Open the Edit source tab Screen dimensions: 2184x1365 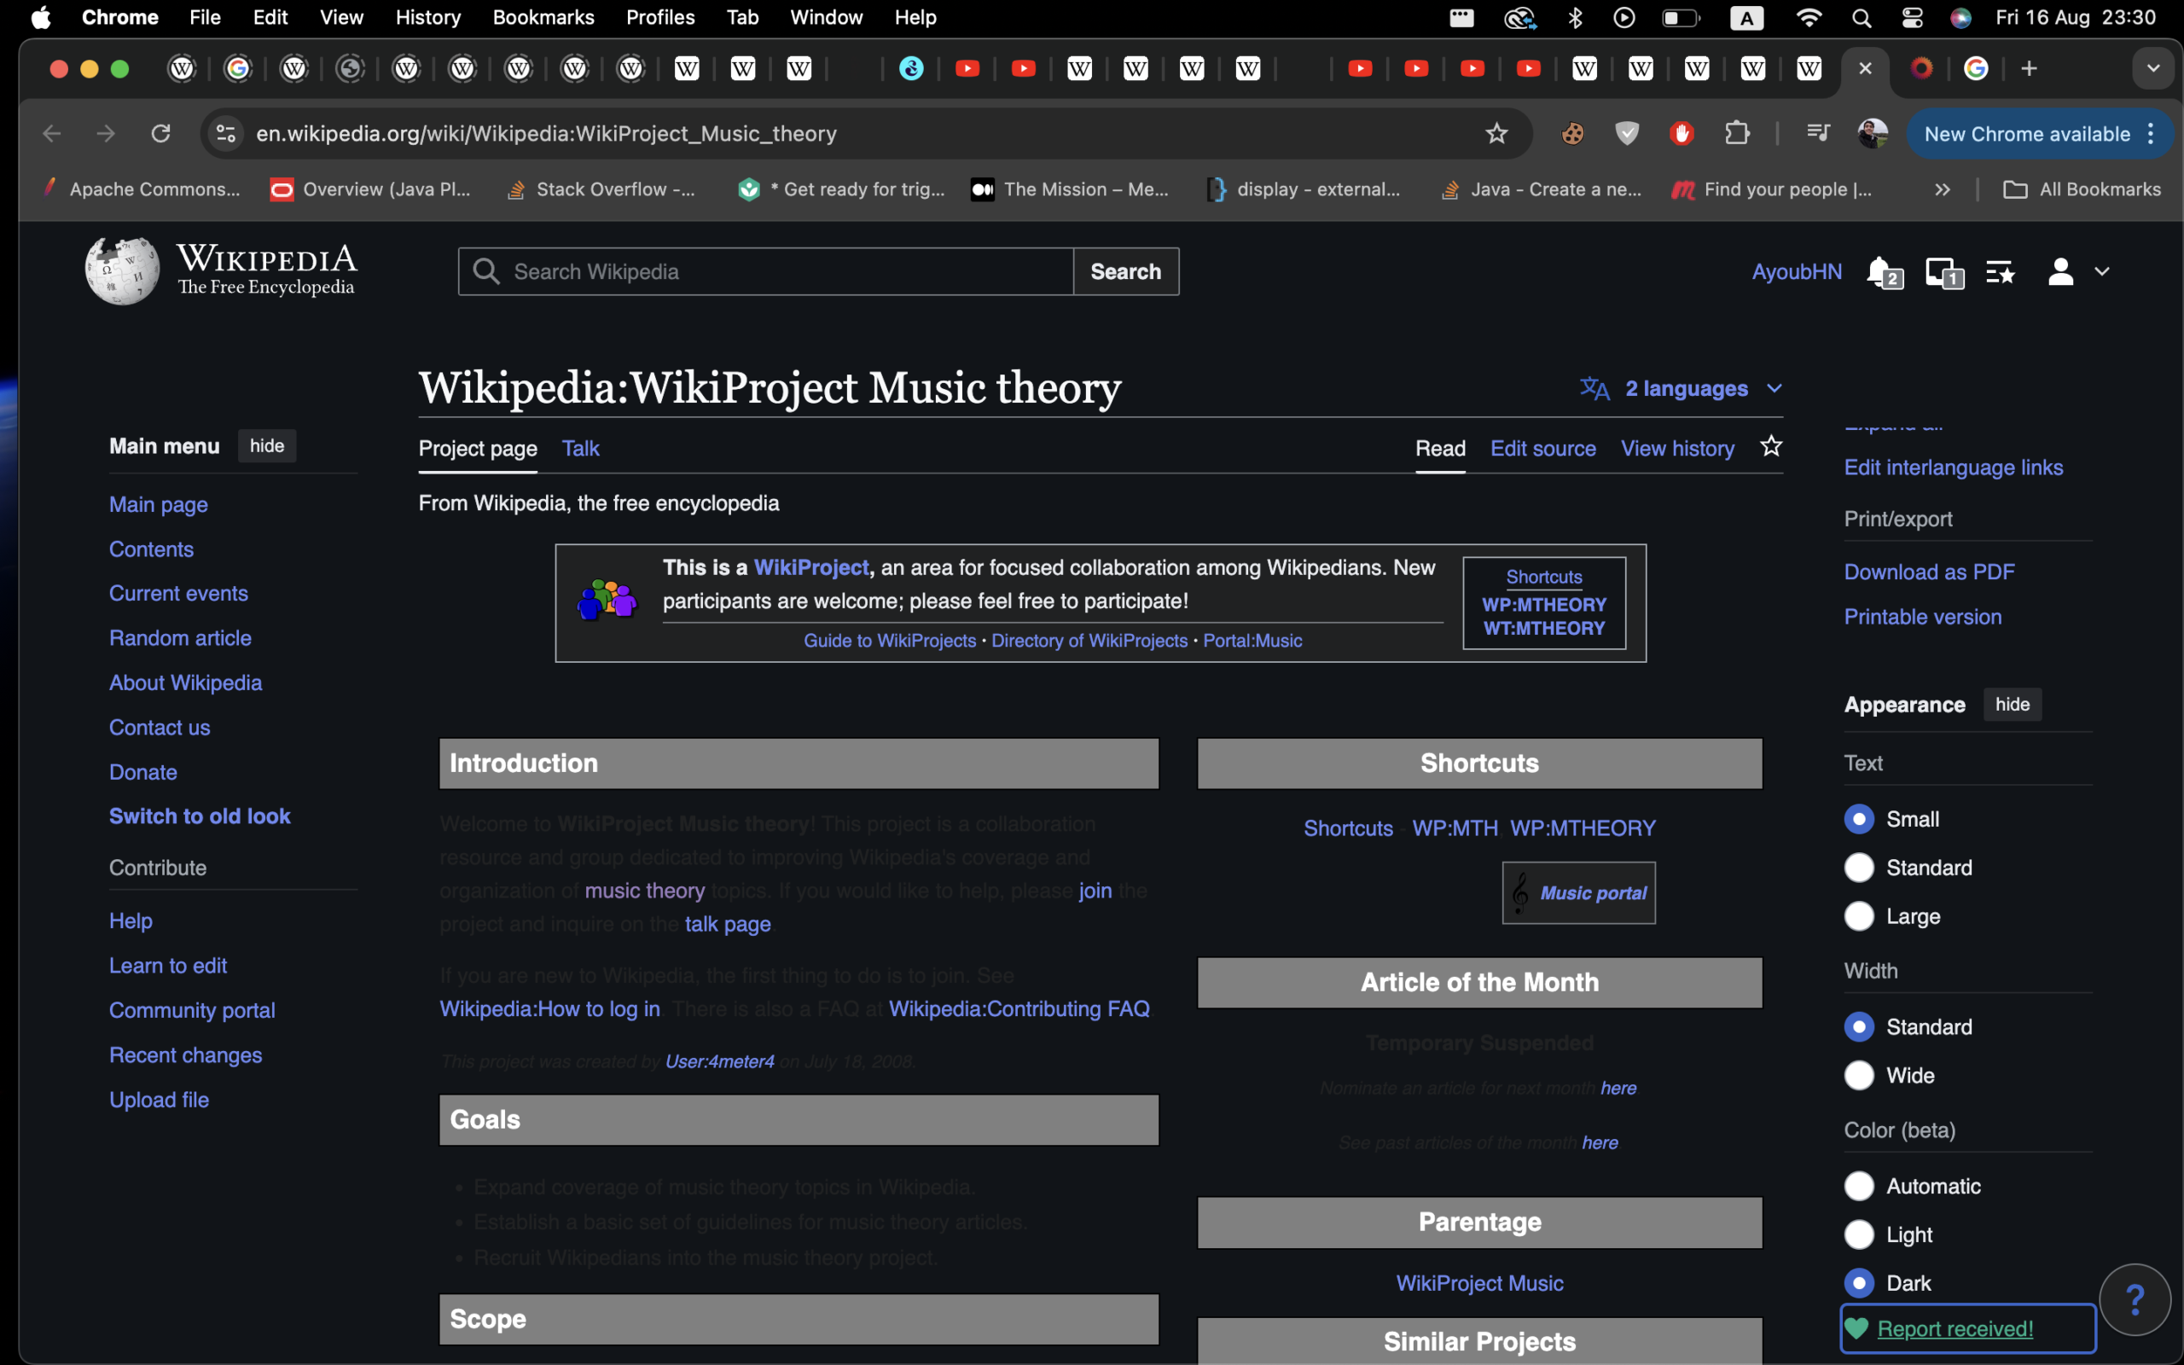(x=1542, y=449)
